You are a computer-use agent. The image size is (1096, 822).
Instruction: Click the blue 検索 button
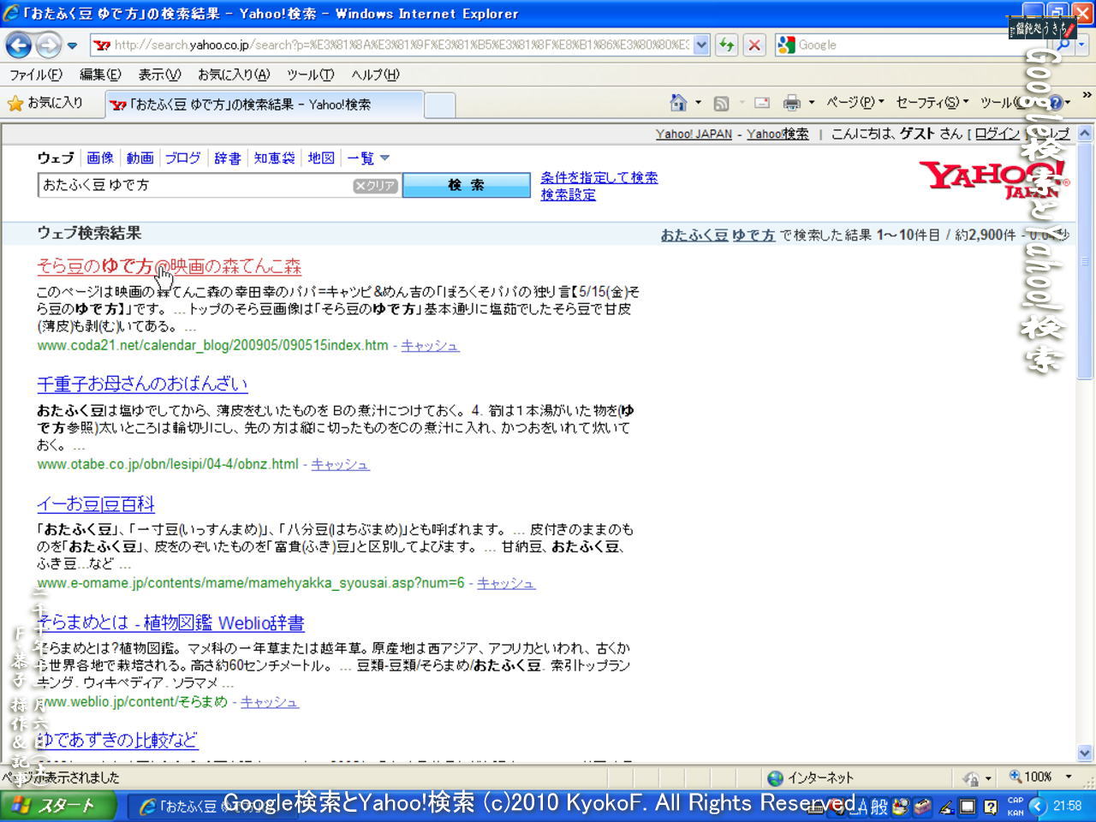pyautogui.click(x=467, y=185)
